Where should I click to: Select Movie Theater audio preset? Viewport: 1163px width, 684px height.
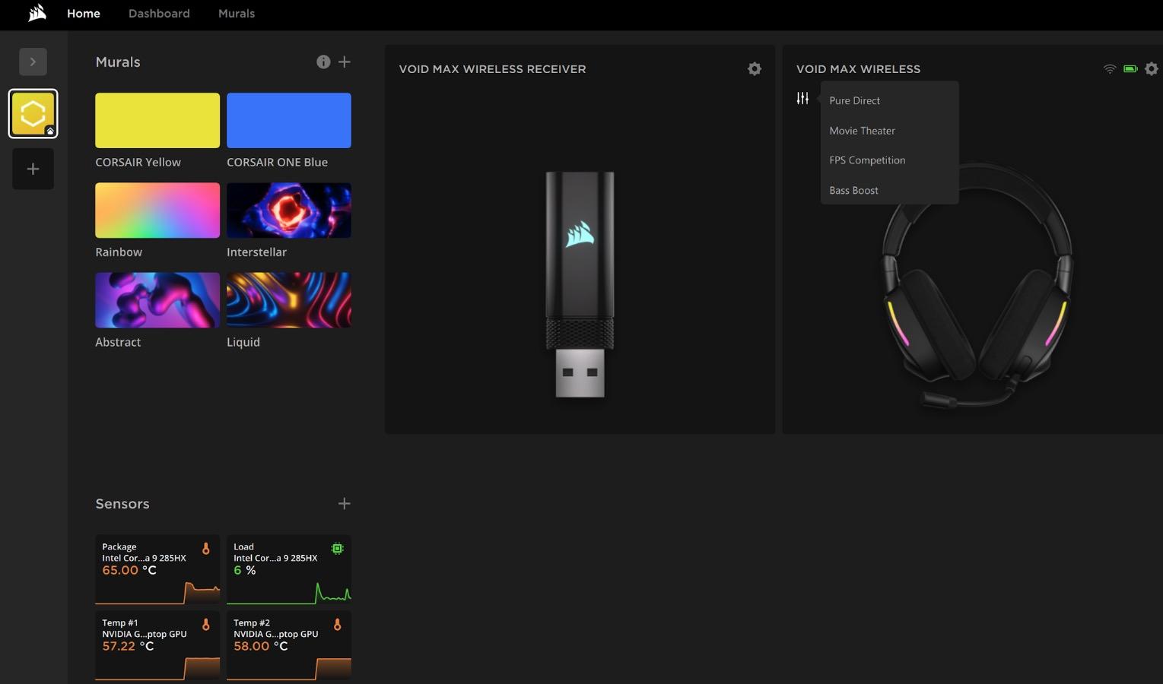click(x=862, y=131)
